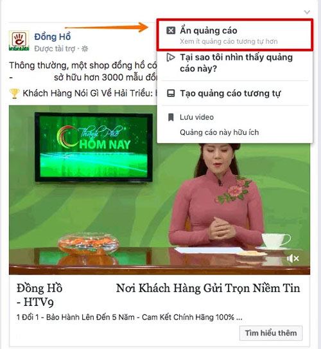Click the Tìm hiểu thêm button
The width and height of the screenshot is (321, 349).
[x=271, y=333]
